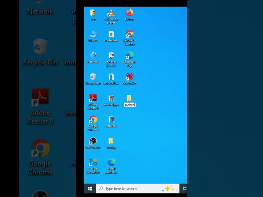Select the This PC icon
Viewport: 263px width, 197px height.
click(93, 34)
